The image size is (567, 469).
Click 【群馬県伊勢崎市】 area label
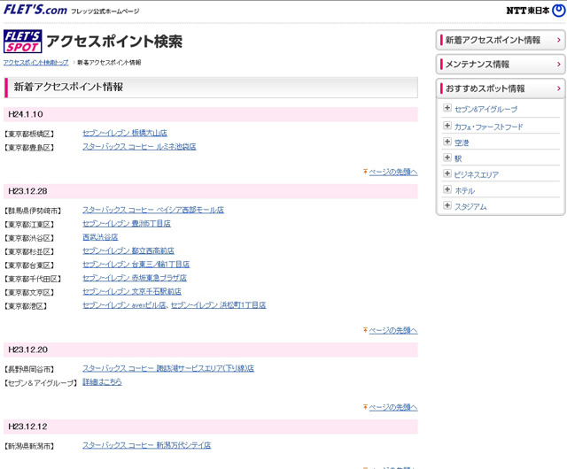(x=33, y=211)
